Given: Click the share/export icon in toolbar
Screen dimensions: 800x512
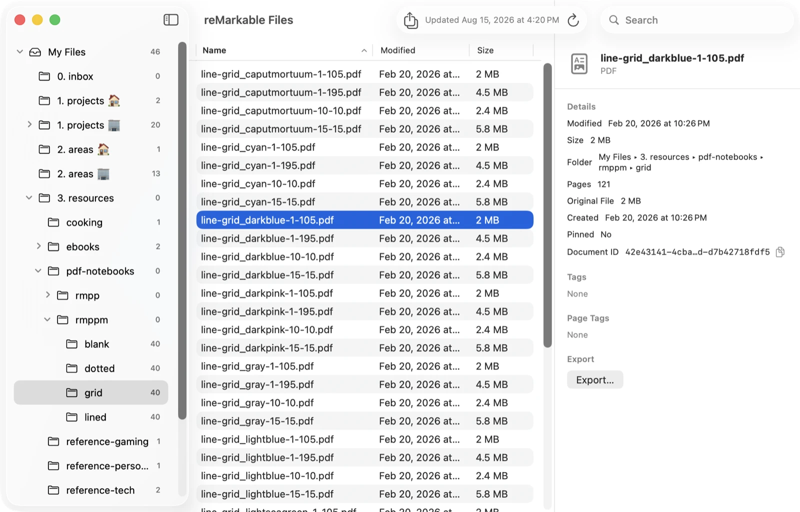Looking at the screenshot, I should 410,20.
